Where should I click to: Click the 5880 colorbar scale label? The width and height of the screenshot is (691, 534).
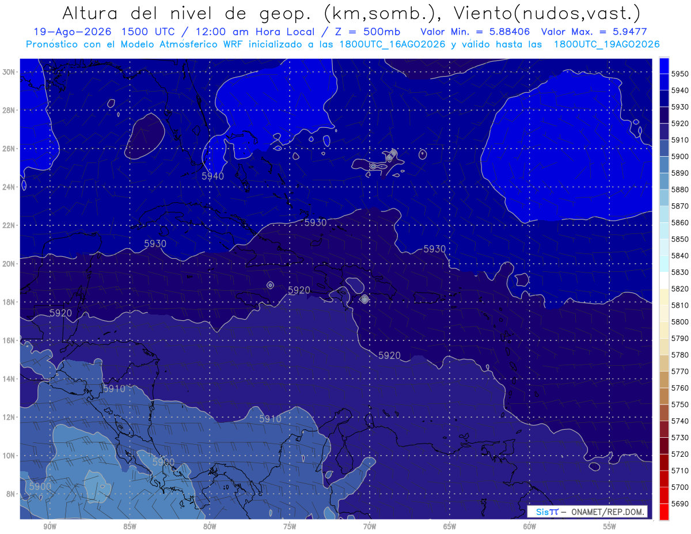(680, 190)
